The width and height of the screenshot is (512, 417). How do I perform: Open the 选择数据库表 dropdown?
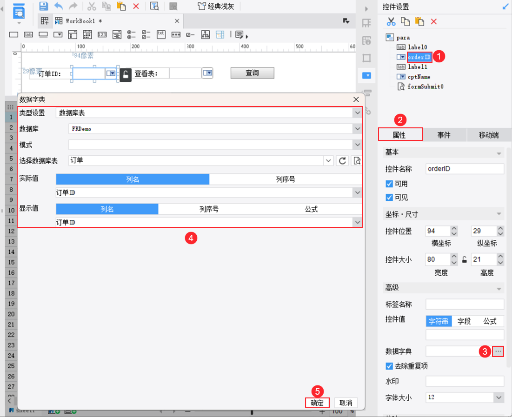(328, 161)
